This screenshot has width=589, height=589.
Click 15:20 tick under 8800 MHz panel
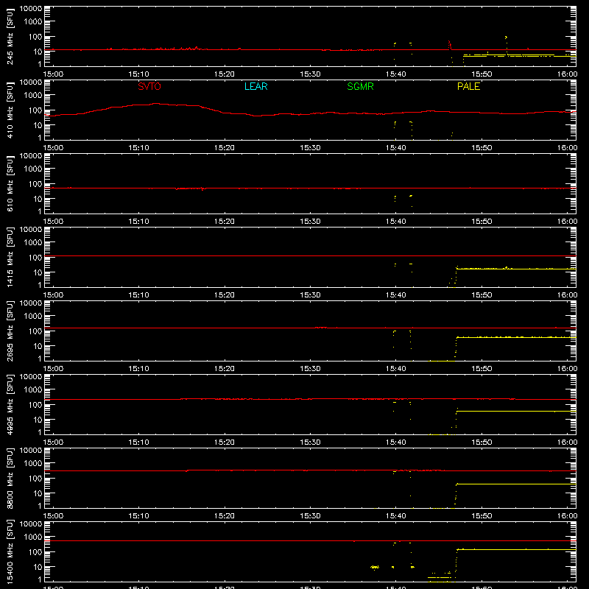click(225, 516)
